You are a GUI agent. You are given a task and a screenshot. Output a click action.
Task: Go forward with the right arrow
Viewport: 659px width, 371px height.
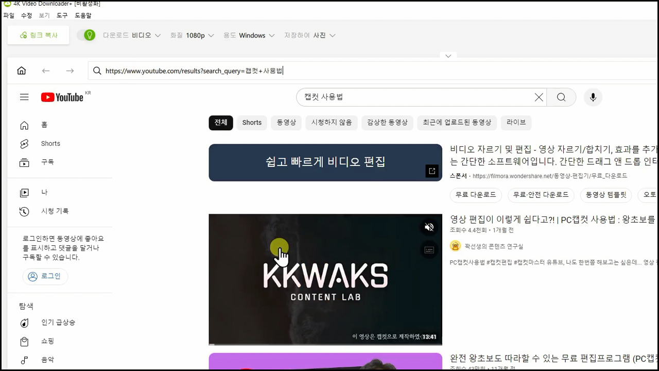point(70,71)
